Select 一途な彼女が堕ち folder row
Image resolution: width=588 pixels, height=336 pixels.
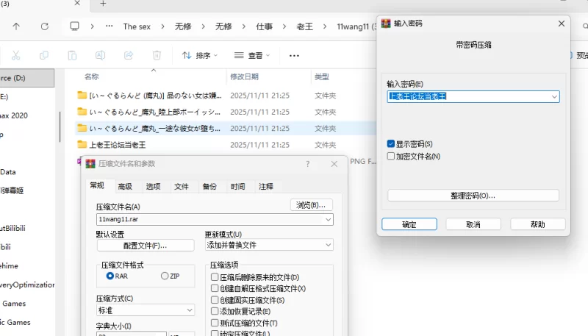tap(225, 128)
